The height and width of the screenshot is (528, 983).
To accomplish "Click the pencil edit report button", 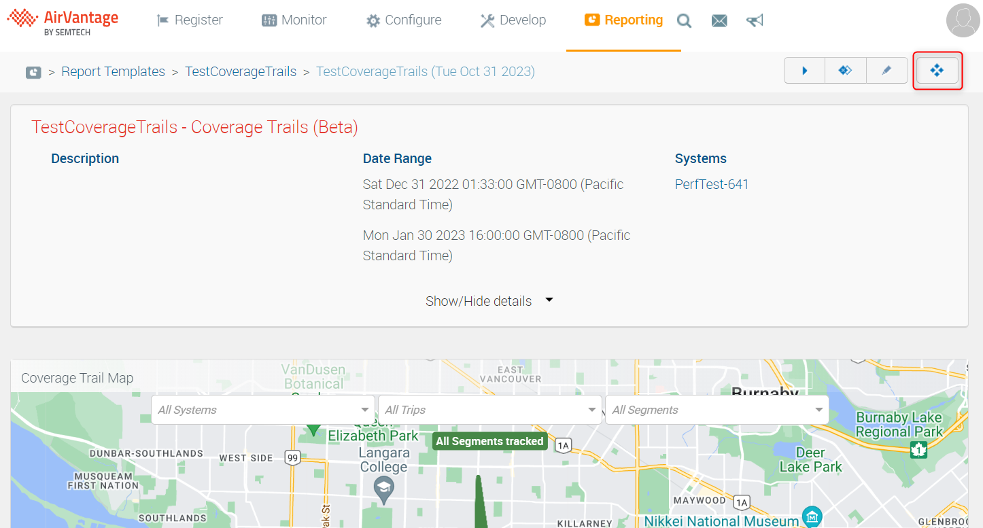I will point(886,71).
